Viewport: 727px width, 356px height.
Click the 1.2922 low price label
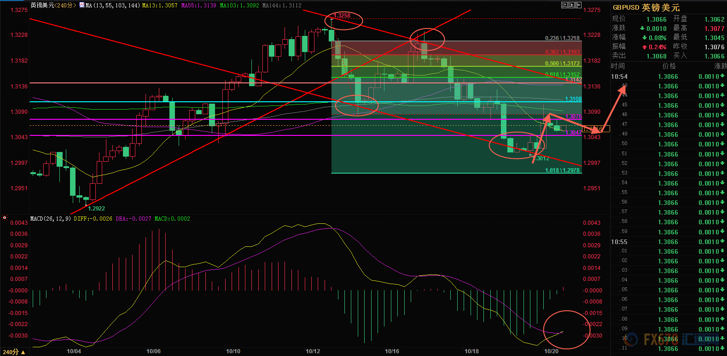tap(97, 209)
